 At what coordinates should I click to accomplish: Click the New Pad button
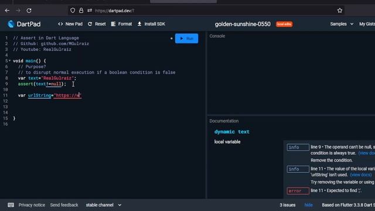tap(70, 24)
